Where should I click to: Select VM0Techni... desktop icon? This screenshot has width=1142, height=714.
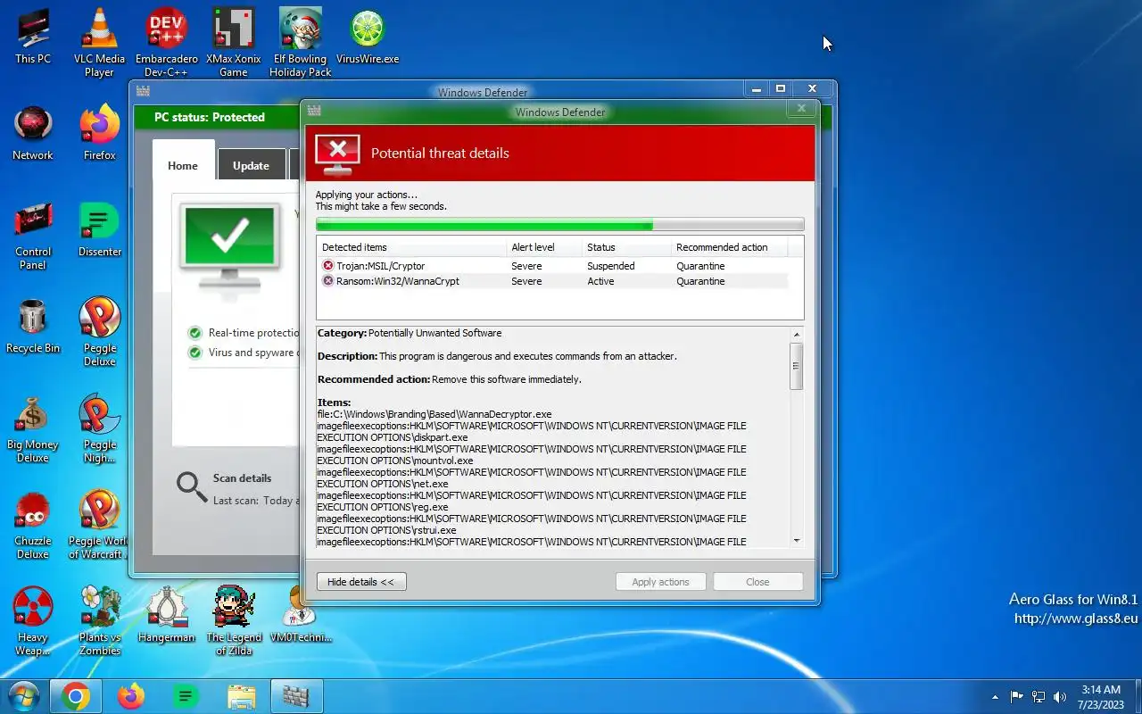pos(301,615)
